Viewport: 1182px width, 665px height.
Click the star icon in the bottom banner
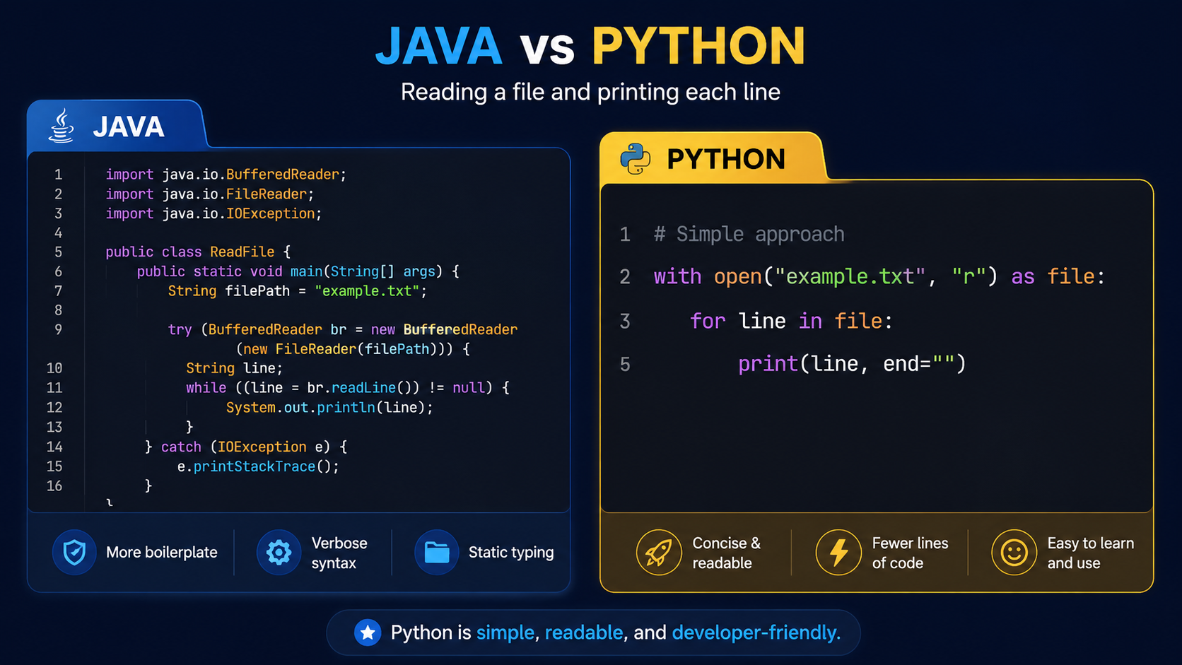point(368,632)
